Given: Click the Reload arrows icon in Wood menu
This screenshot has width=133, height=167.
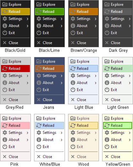Looking at the screenshot, I should 73,125.
